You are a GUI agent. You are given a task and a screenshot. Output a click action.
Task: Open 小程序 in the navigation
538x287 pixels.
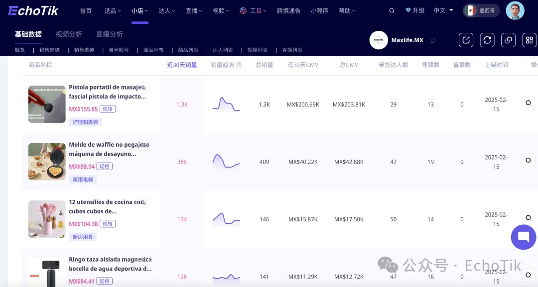(x=319, y=11)
